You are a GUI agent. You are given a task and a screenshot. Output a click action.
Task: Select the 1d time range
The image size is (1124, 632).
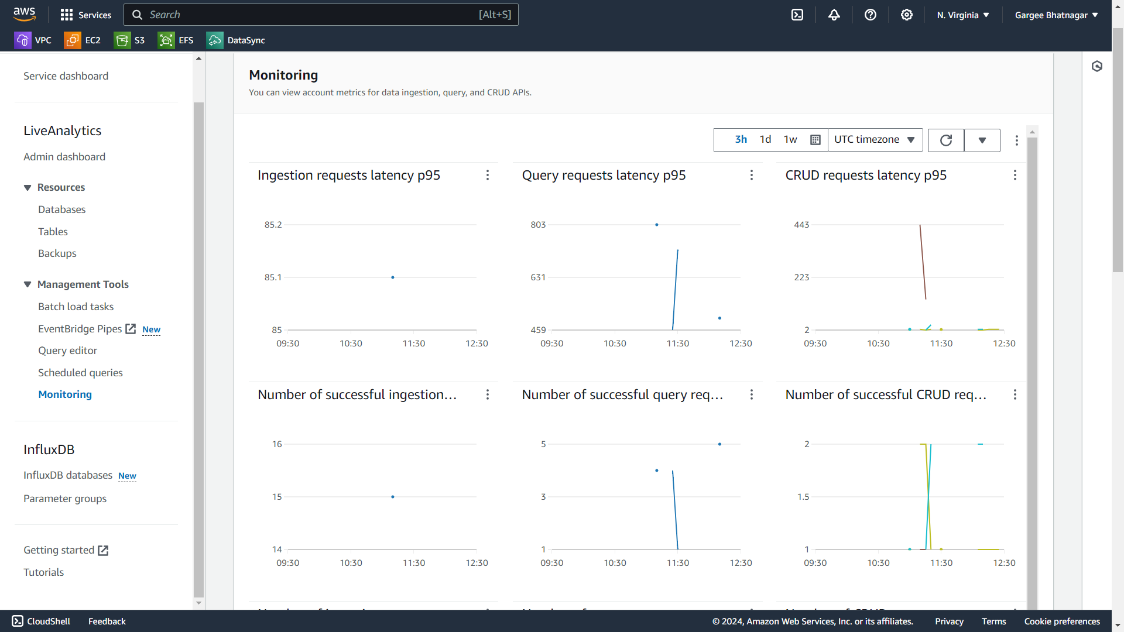(x=765, y=139)
